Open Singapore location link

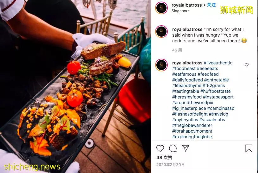[180, 11]
